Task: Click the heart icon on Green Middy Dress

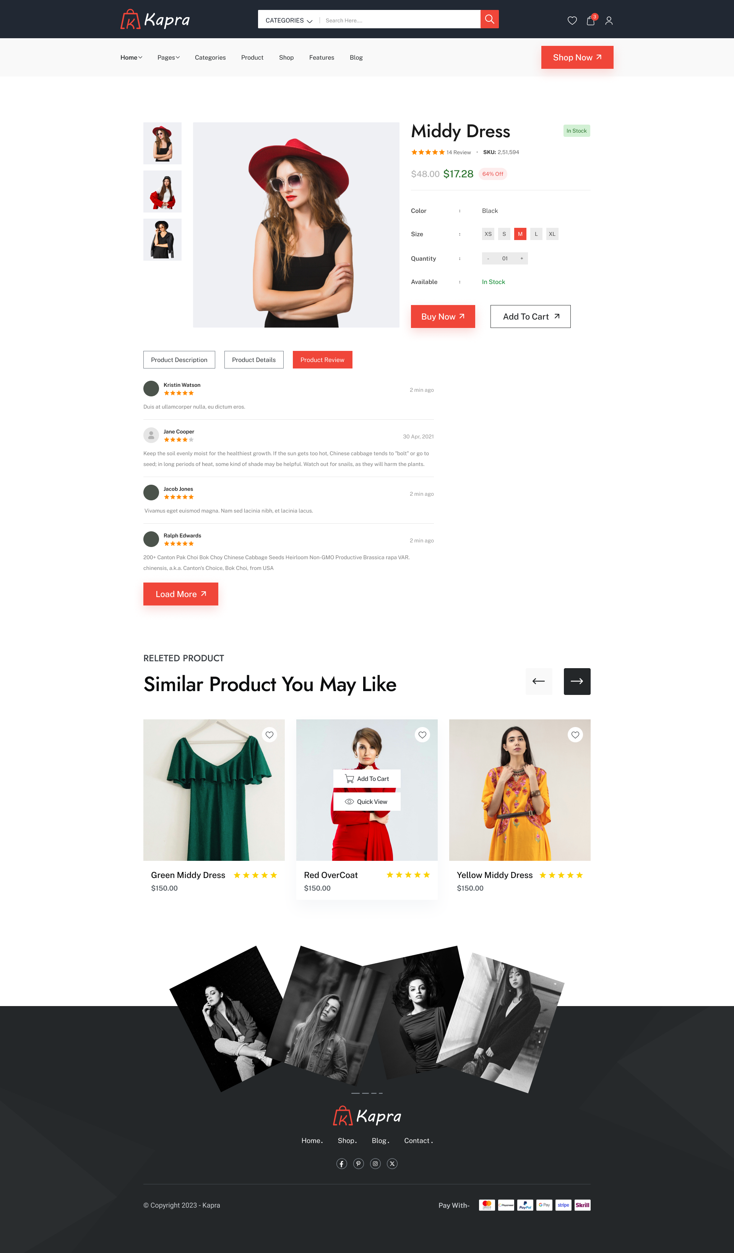Action: coord(269,735)
